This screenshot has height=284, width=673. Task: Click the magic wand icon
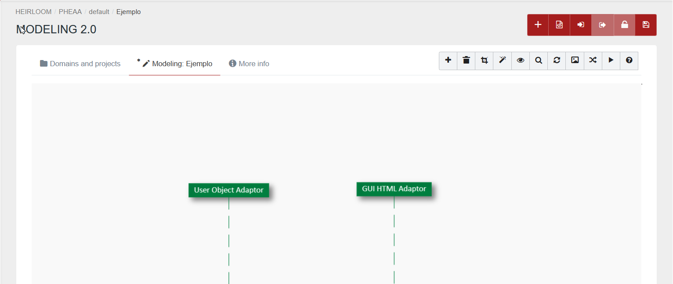(x=502, y=60)
